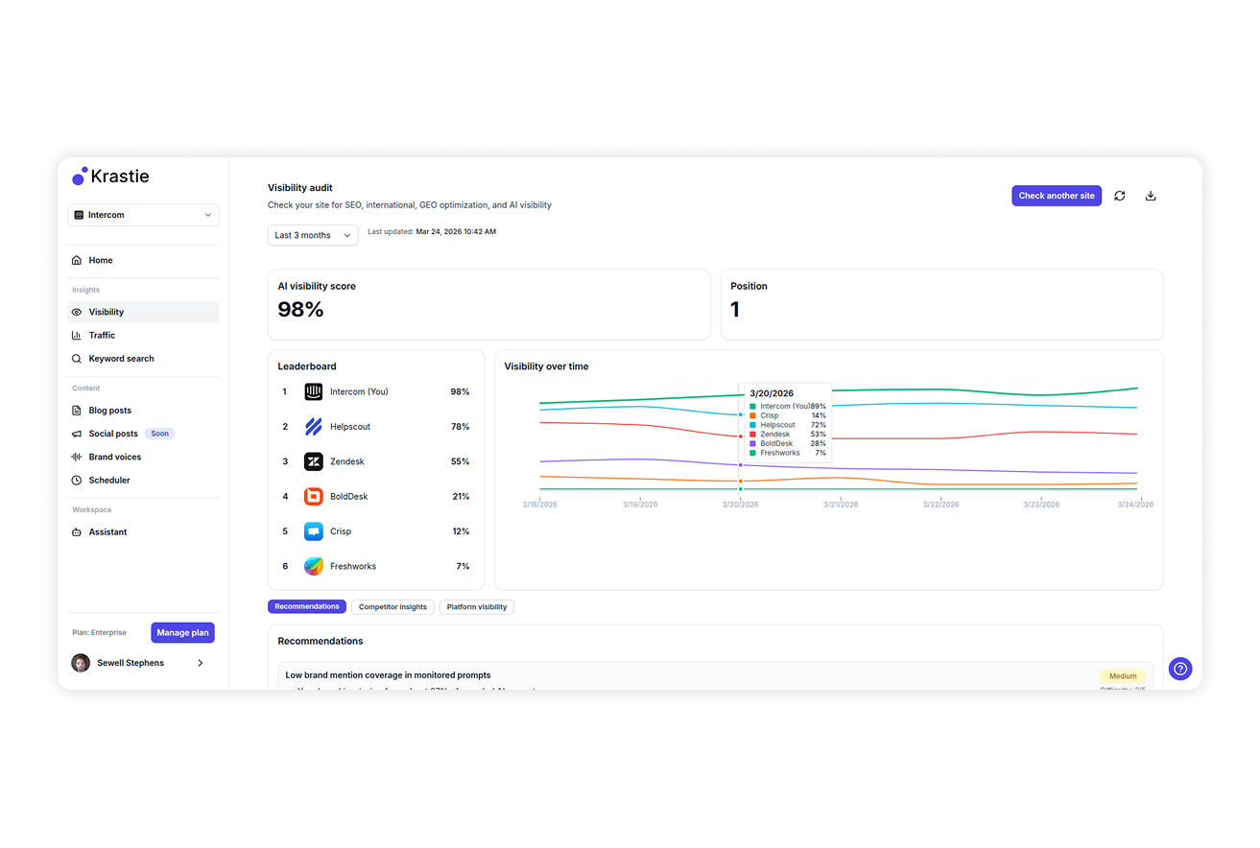Viewport: 1260px width, 848px height.
Task: Click the Visibility over time heading
Action: [x=546, y=366]
